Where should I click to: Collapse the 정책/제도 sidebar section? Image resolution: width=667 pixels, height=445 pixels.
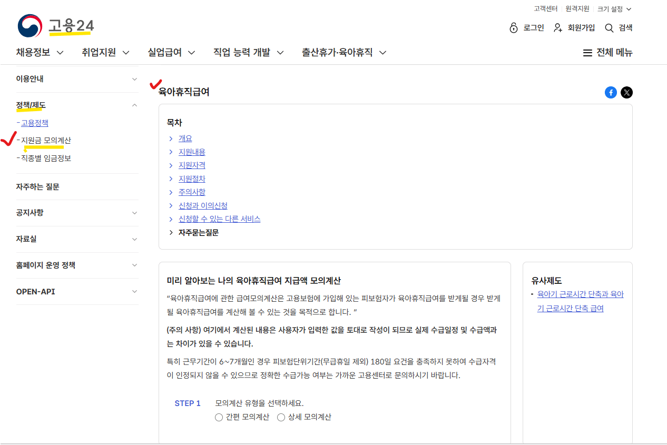click(134, 105)
